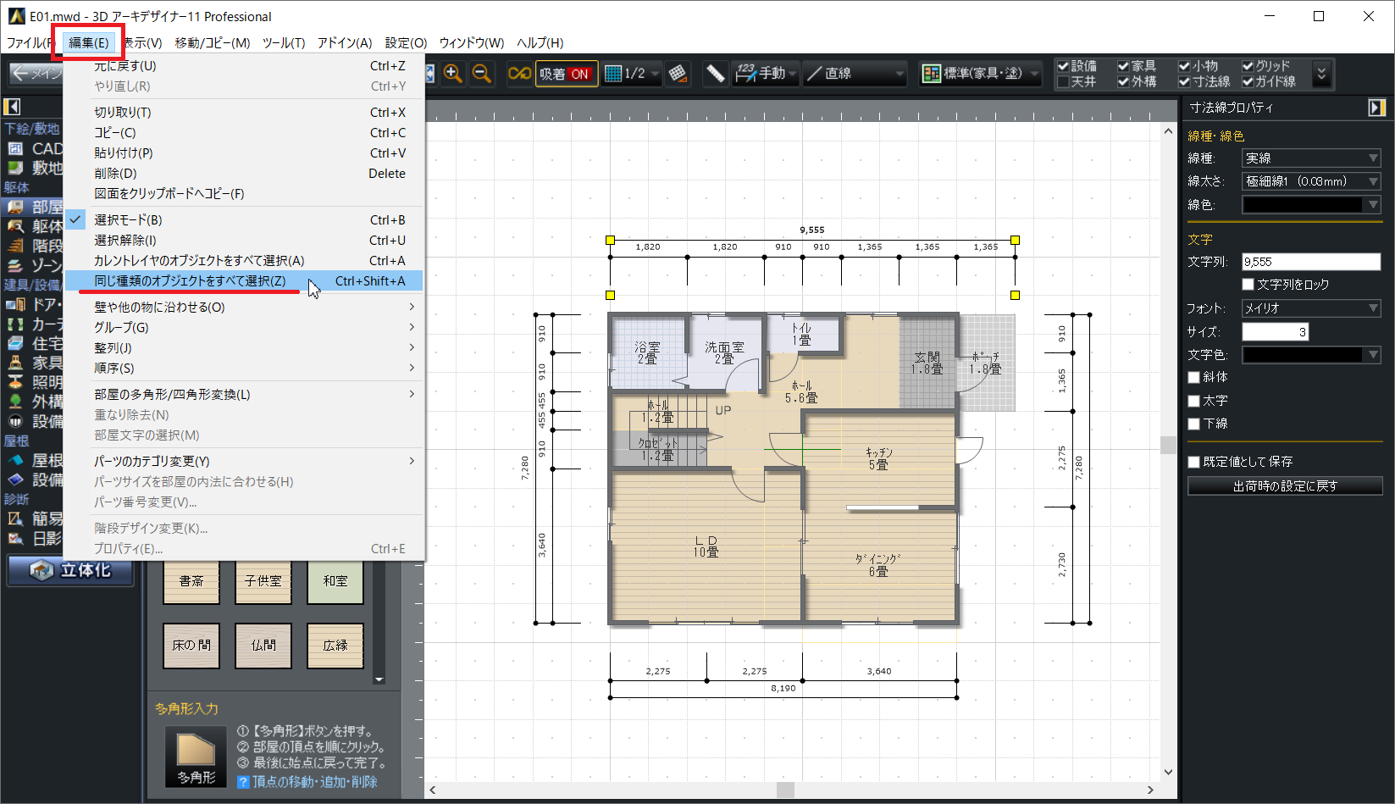Screen dimensions: 1395x804
Task: Collapse the 寸法線プロパティ panel arrow icon
Action: coord(1376,108)
